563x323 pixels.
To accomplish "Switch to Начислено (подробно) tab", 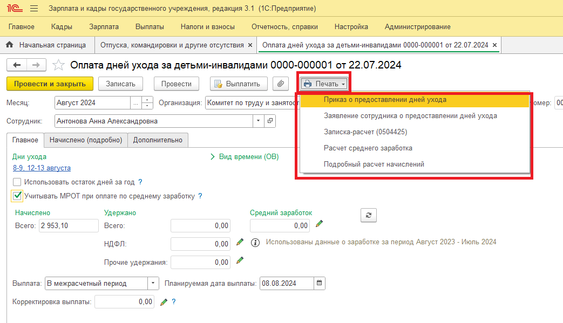I will [x=86, y=140].
